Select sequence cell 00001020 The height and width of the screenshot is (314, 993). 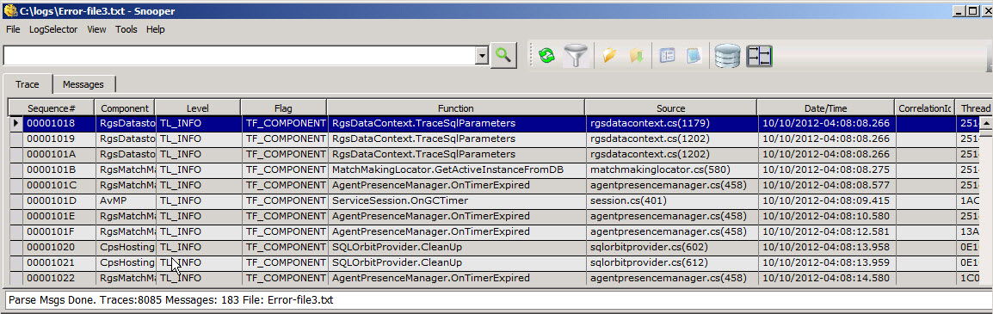(x=59, y=247)
